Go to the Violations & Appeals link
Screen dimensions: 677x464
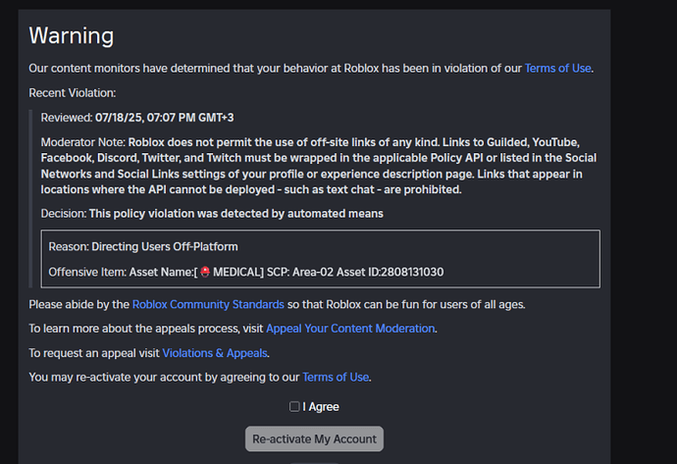(x=214, y=353)
